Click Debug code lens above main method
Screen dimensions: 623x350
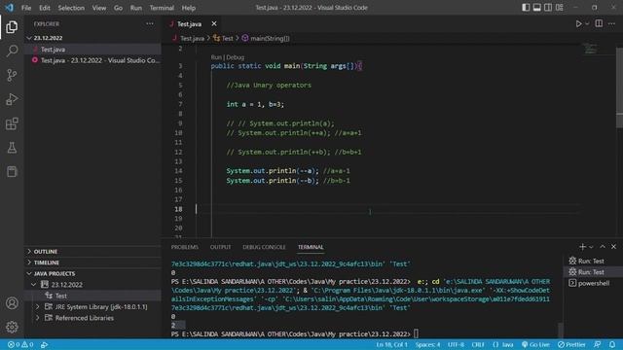(236, 57)
